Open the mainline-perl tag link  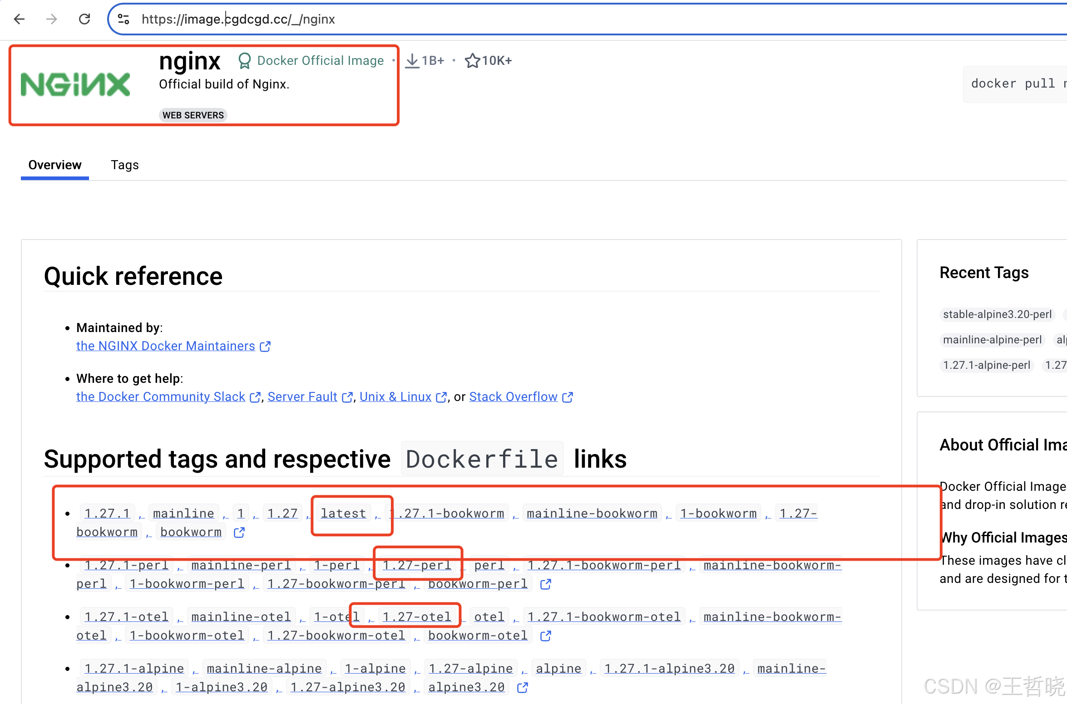241,565
